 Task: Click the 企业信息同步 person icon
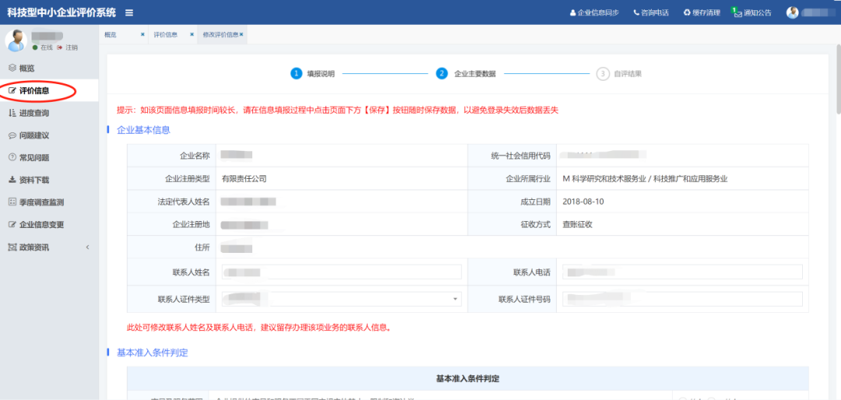click(x=573, y=12)
